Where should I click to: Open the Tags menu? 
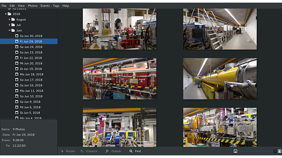point(56,6)
